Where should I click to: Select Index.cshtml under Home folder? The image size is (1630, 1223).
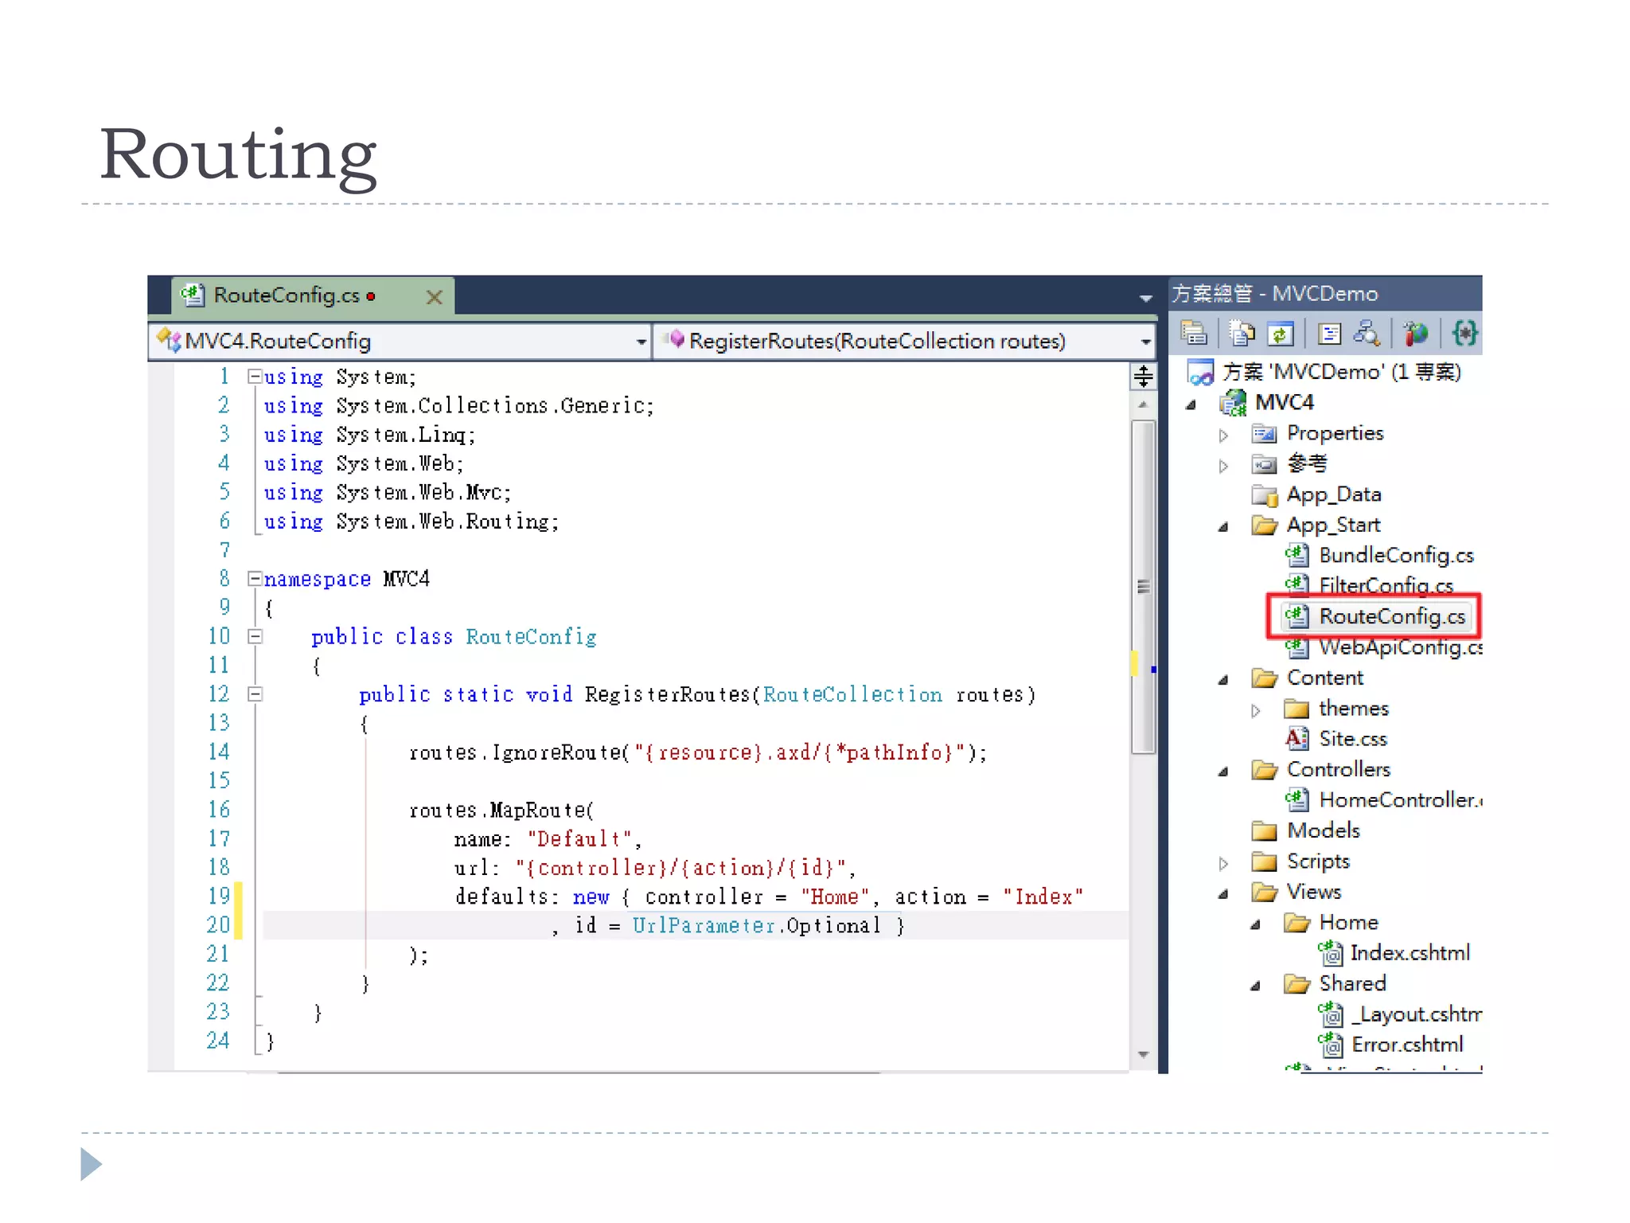click(1409, 953)
